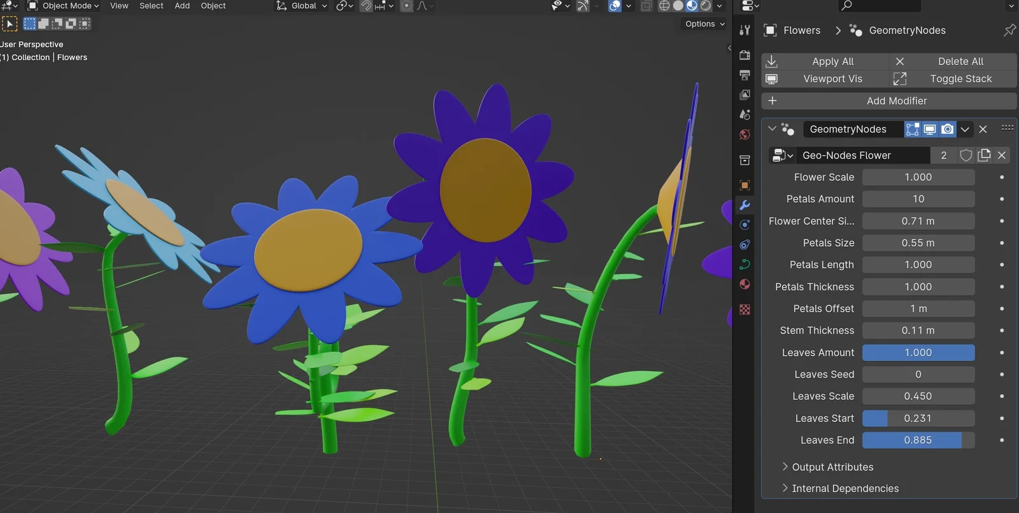Viewport: 1019px width, 513px height.
Task: Toggle proportional editing in header
Action: tap(406, 6)
